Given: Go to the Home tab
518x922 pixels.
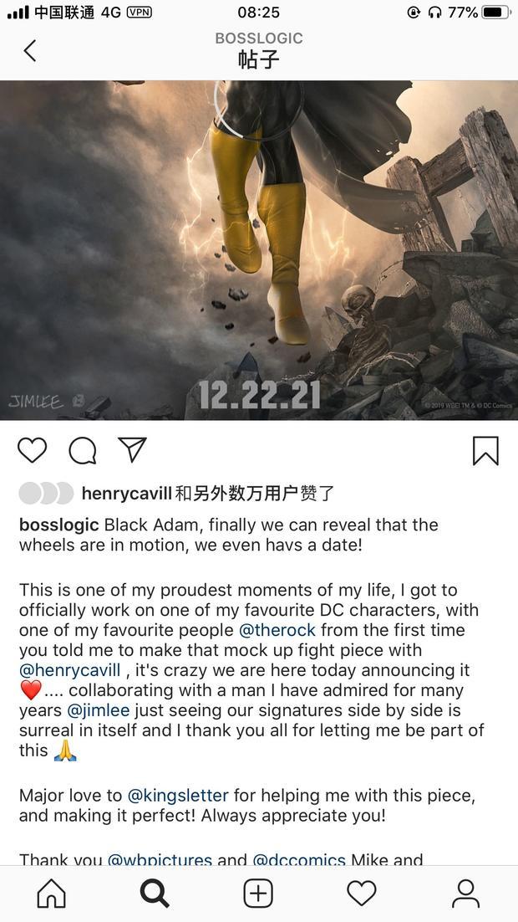Looking at the screenshot, I should tap(52, 894).
